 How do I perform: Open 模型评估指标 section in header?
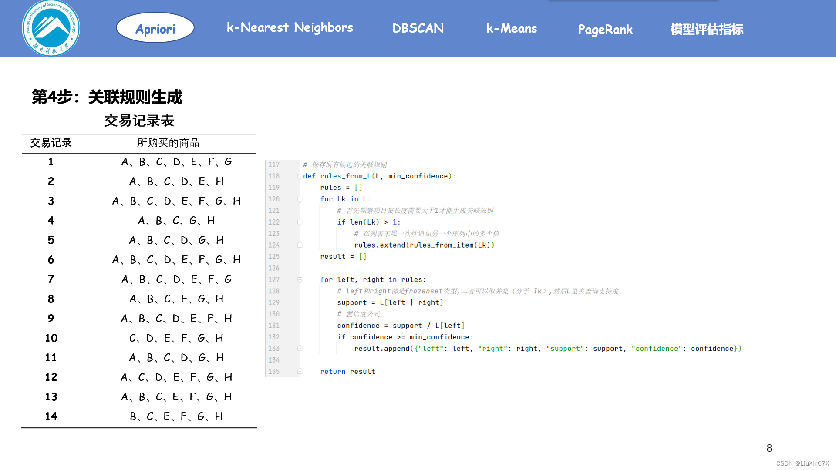click(706, 29)
